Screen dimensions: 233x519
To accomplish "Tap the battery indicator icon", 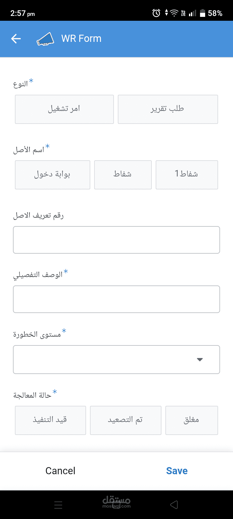I will pos(203,13).
